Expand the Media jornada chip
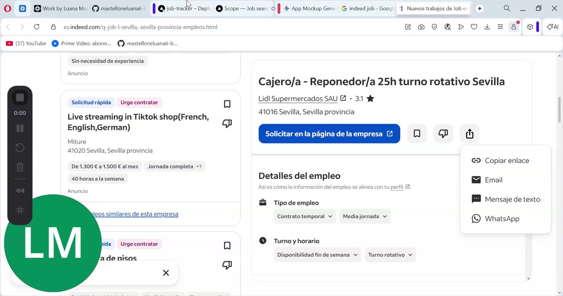 click(x=365, y=216)
